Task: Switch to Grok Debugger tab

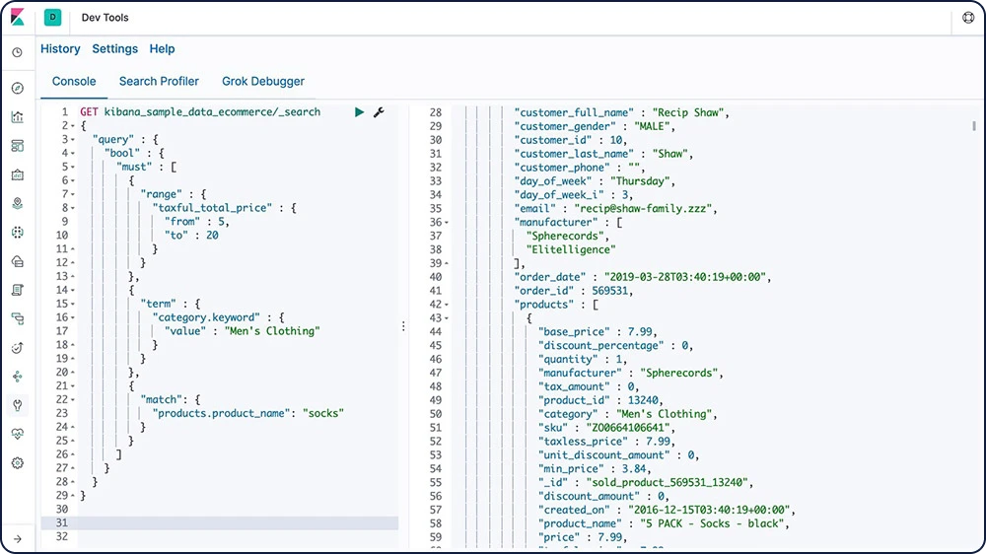Action: click(x=263, y=81)
